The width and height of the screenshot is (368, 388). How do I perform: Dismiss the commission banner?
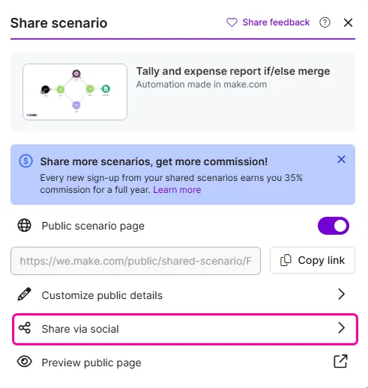click(341, 159)
